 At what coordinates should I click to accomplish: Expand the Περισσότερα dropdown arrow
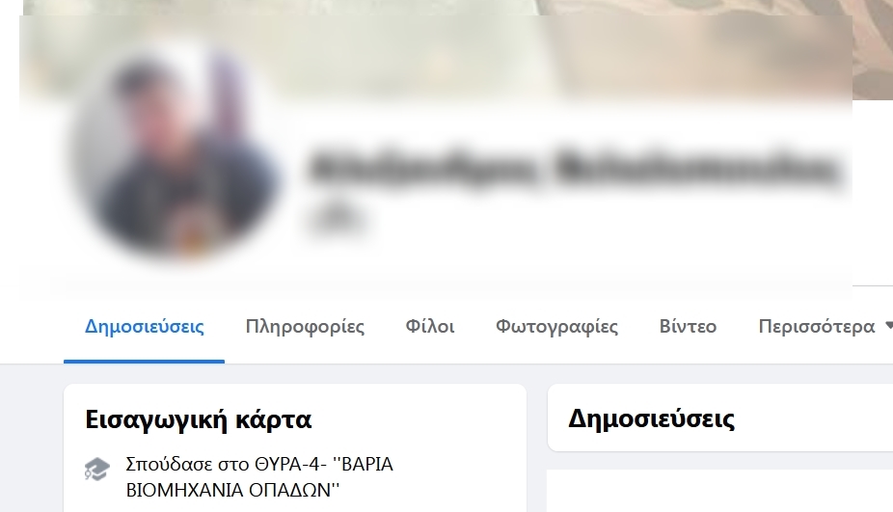889,326
